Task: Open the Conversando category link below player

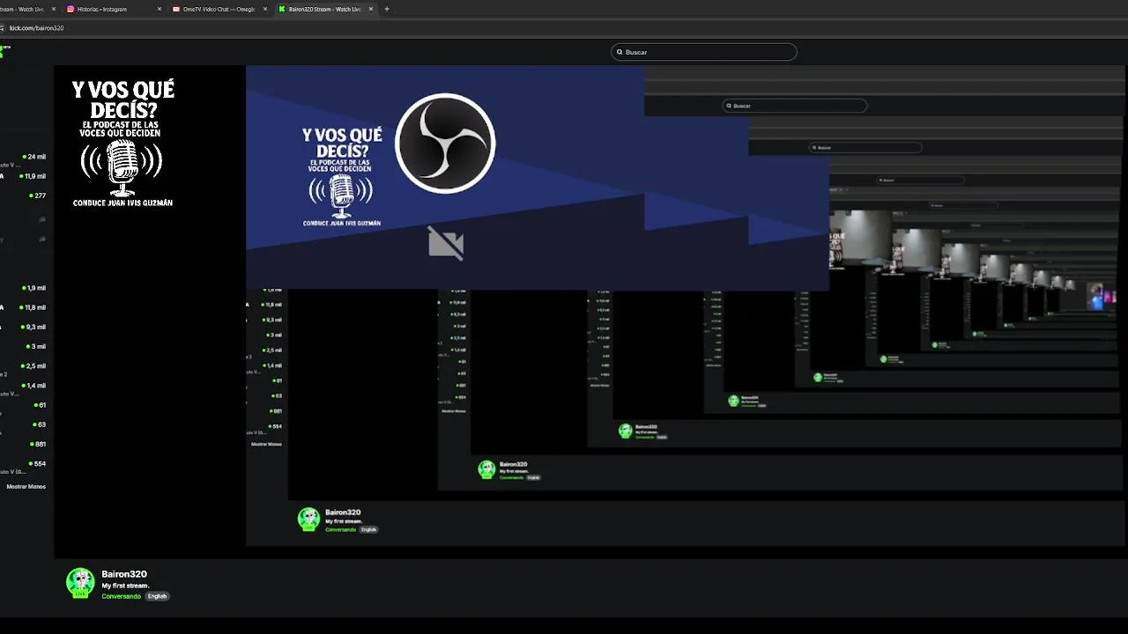Action: (121, 596)
